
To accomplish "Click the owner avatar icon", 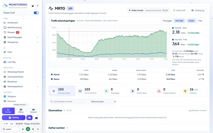I will (4, 129).
